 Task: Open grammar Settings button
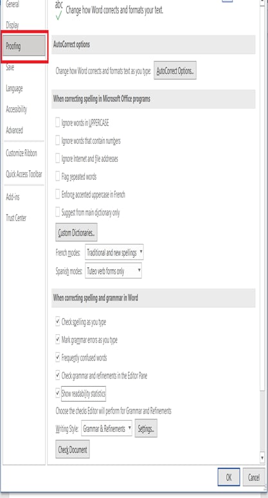click(x=146, y=429)
